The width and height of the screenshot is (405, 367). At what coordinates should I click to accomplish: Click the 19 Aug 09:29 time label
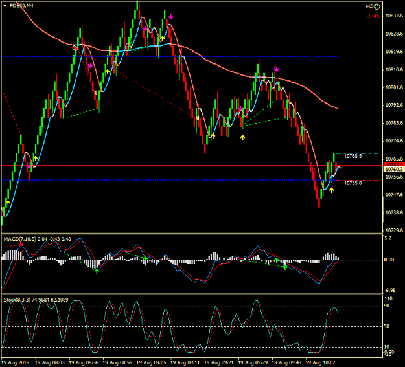253,362
